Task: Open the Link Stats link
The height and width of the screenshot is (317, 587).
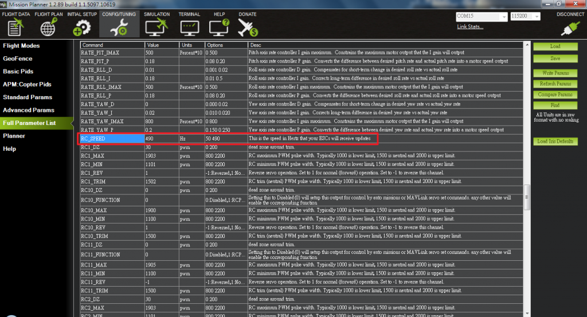Action: (x=470, y=26)
